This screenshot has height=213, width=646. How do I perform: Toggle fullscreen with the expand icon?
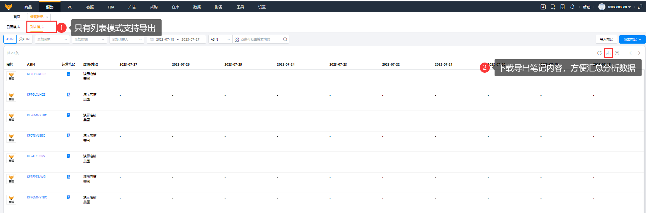tap(640, 7)
